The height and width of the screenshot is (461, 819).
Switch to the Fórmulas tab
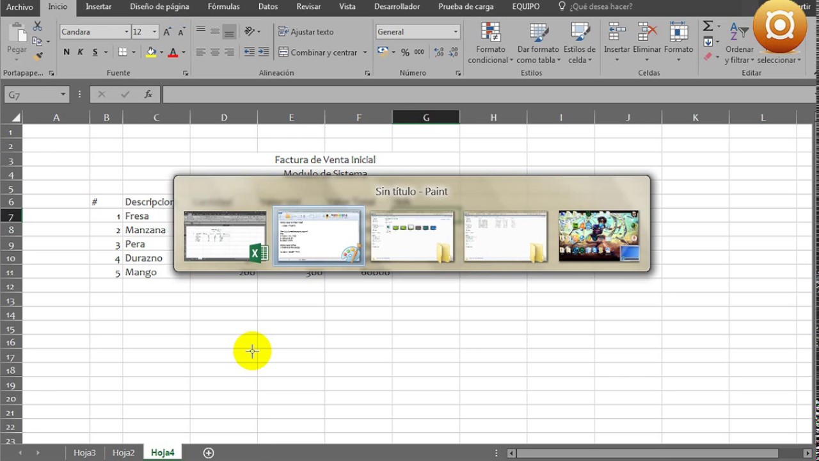tap(224, 7)
